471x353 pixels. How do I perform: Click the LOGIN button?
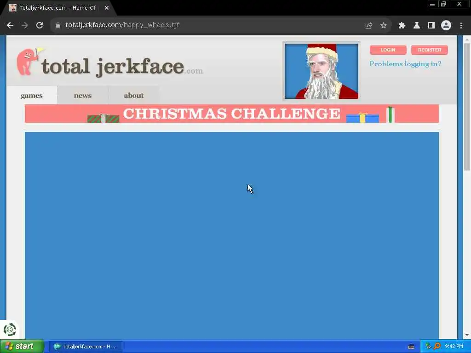point(388,50)
